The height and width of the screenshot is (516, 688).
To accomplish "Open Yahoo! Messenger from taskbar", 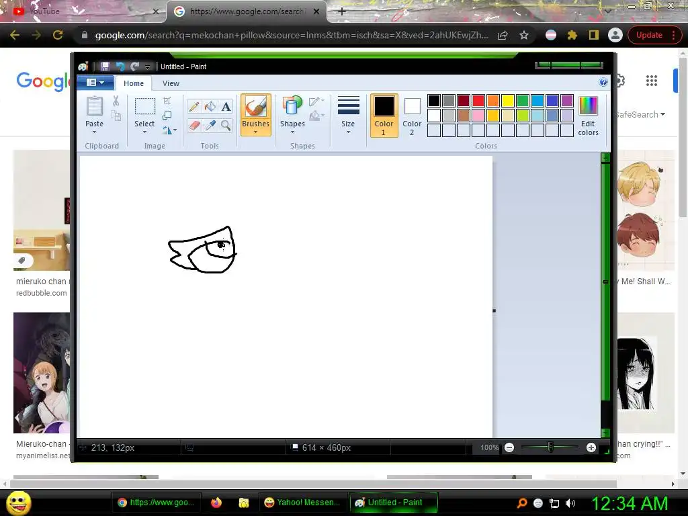I will click(x=302, y=503).
